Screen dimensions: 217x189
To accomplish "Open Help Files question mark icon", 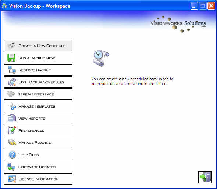I will click(x=12, y=155).
